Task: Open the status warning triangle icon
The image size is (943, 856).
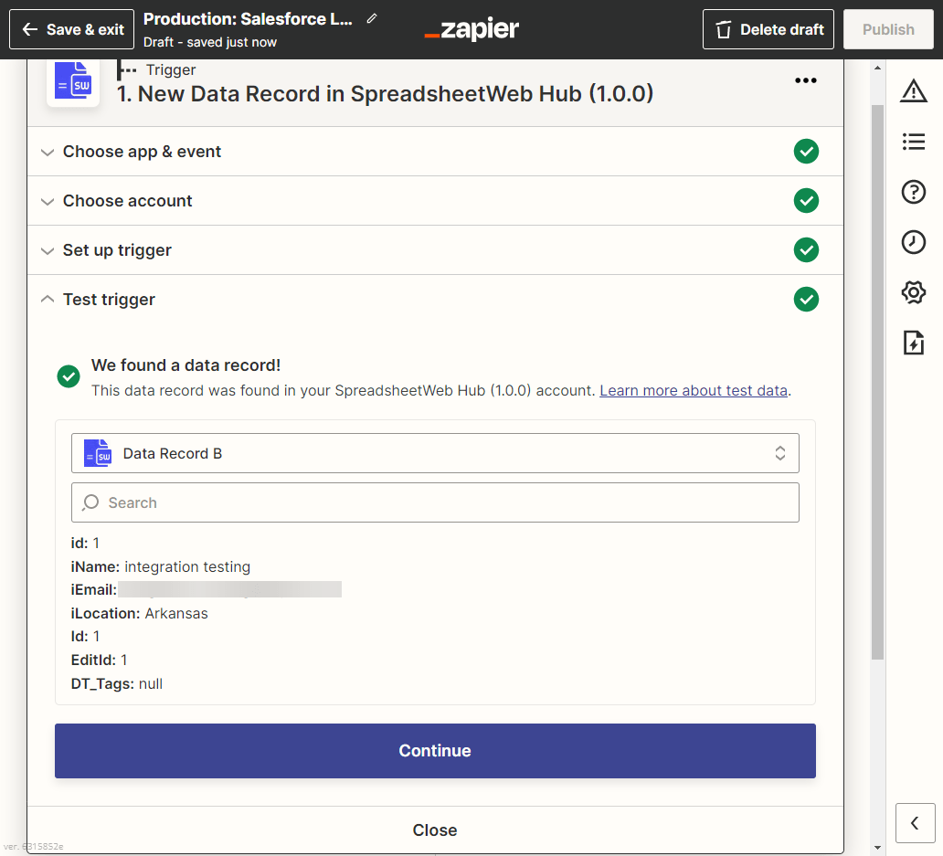Action: click(x=913, y=90)
